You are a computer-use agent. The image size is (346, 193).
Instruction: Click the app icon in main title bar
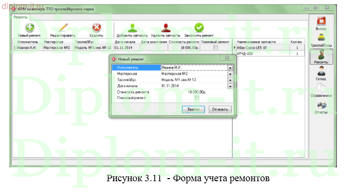[14, 9]
